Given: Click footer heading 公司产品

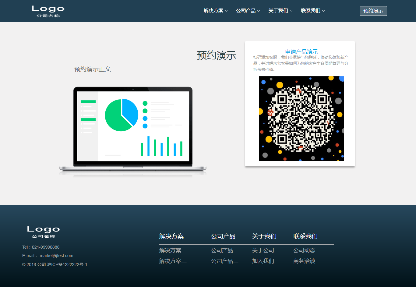Looking at the screenshot, I should point(223,236).
